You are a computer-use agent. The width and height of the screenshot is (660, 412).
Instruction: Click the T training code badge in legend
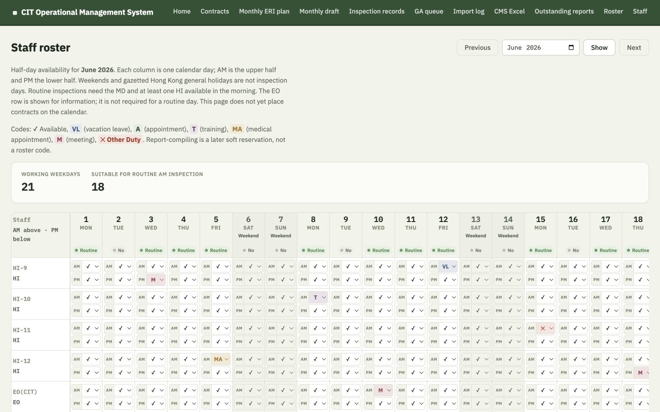click(x=194, y=129)
